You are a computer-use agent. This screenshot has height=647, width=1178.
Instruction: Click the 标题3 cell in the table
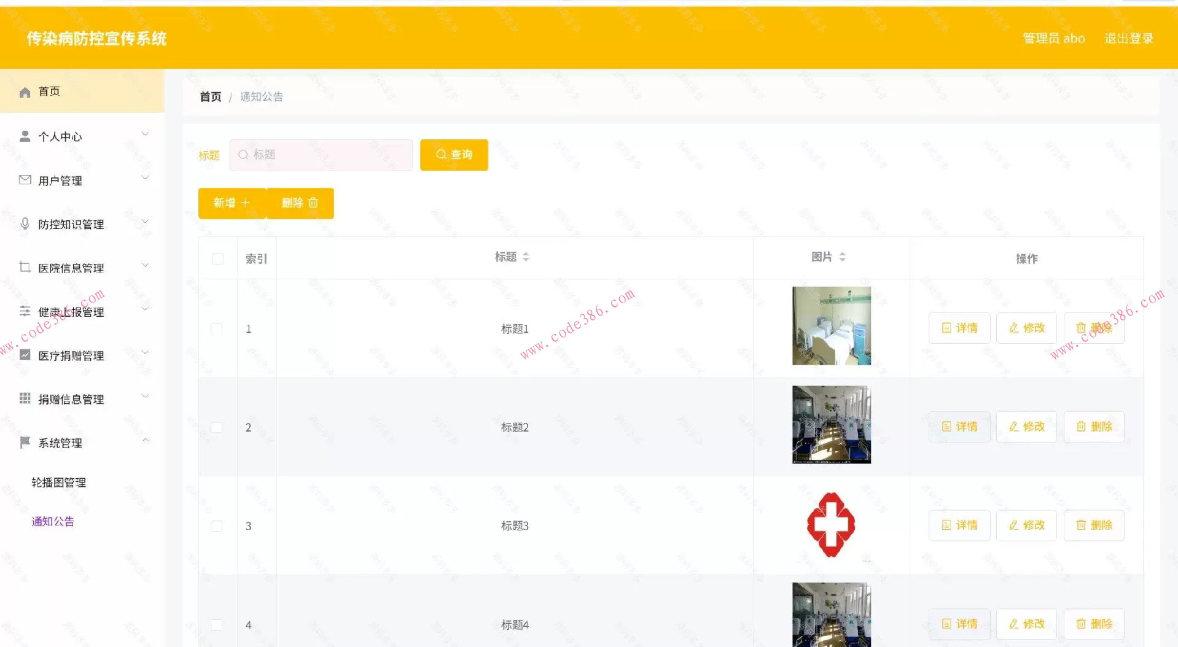(x=515, y=526)
